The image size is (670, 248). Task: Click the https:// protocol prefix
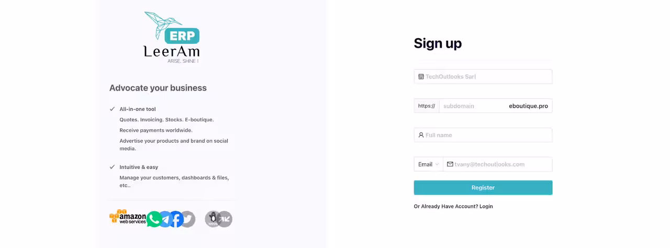pos(427,106)
